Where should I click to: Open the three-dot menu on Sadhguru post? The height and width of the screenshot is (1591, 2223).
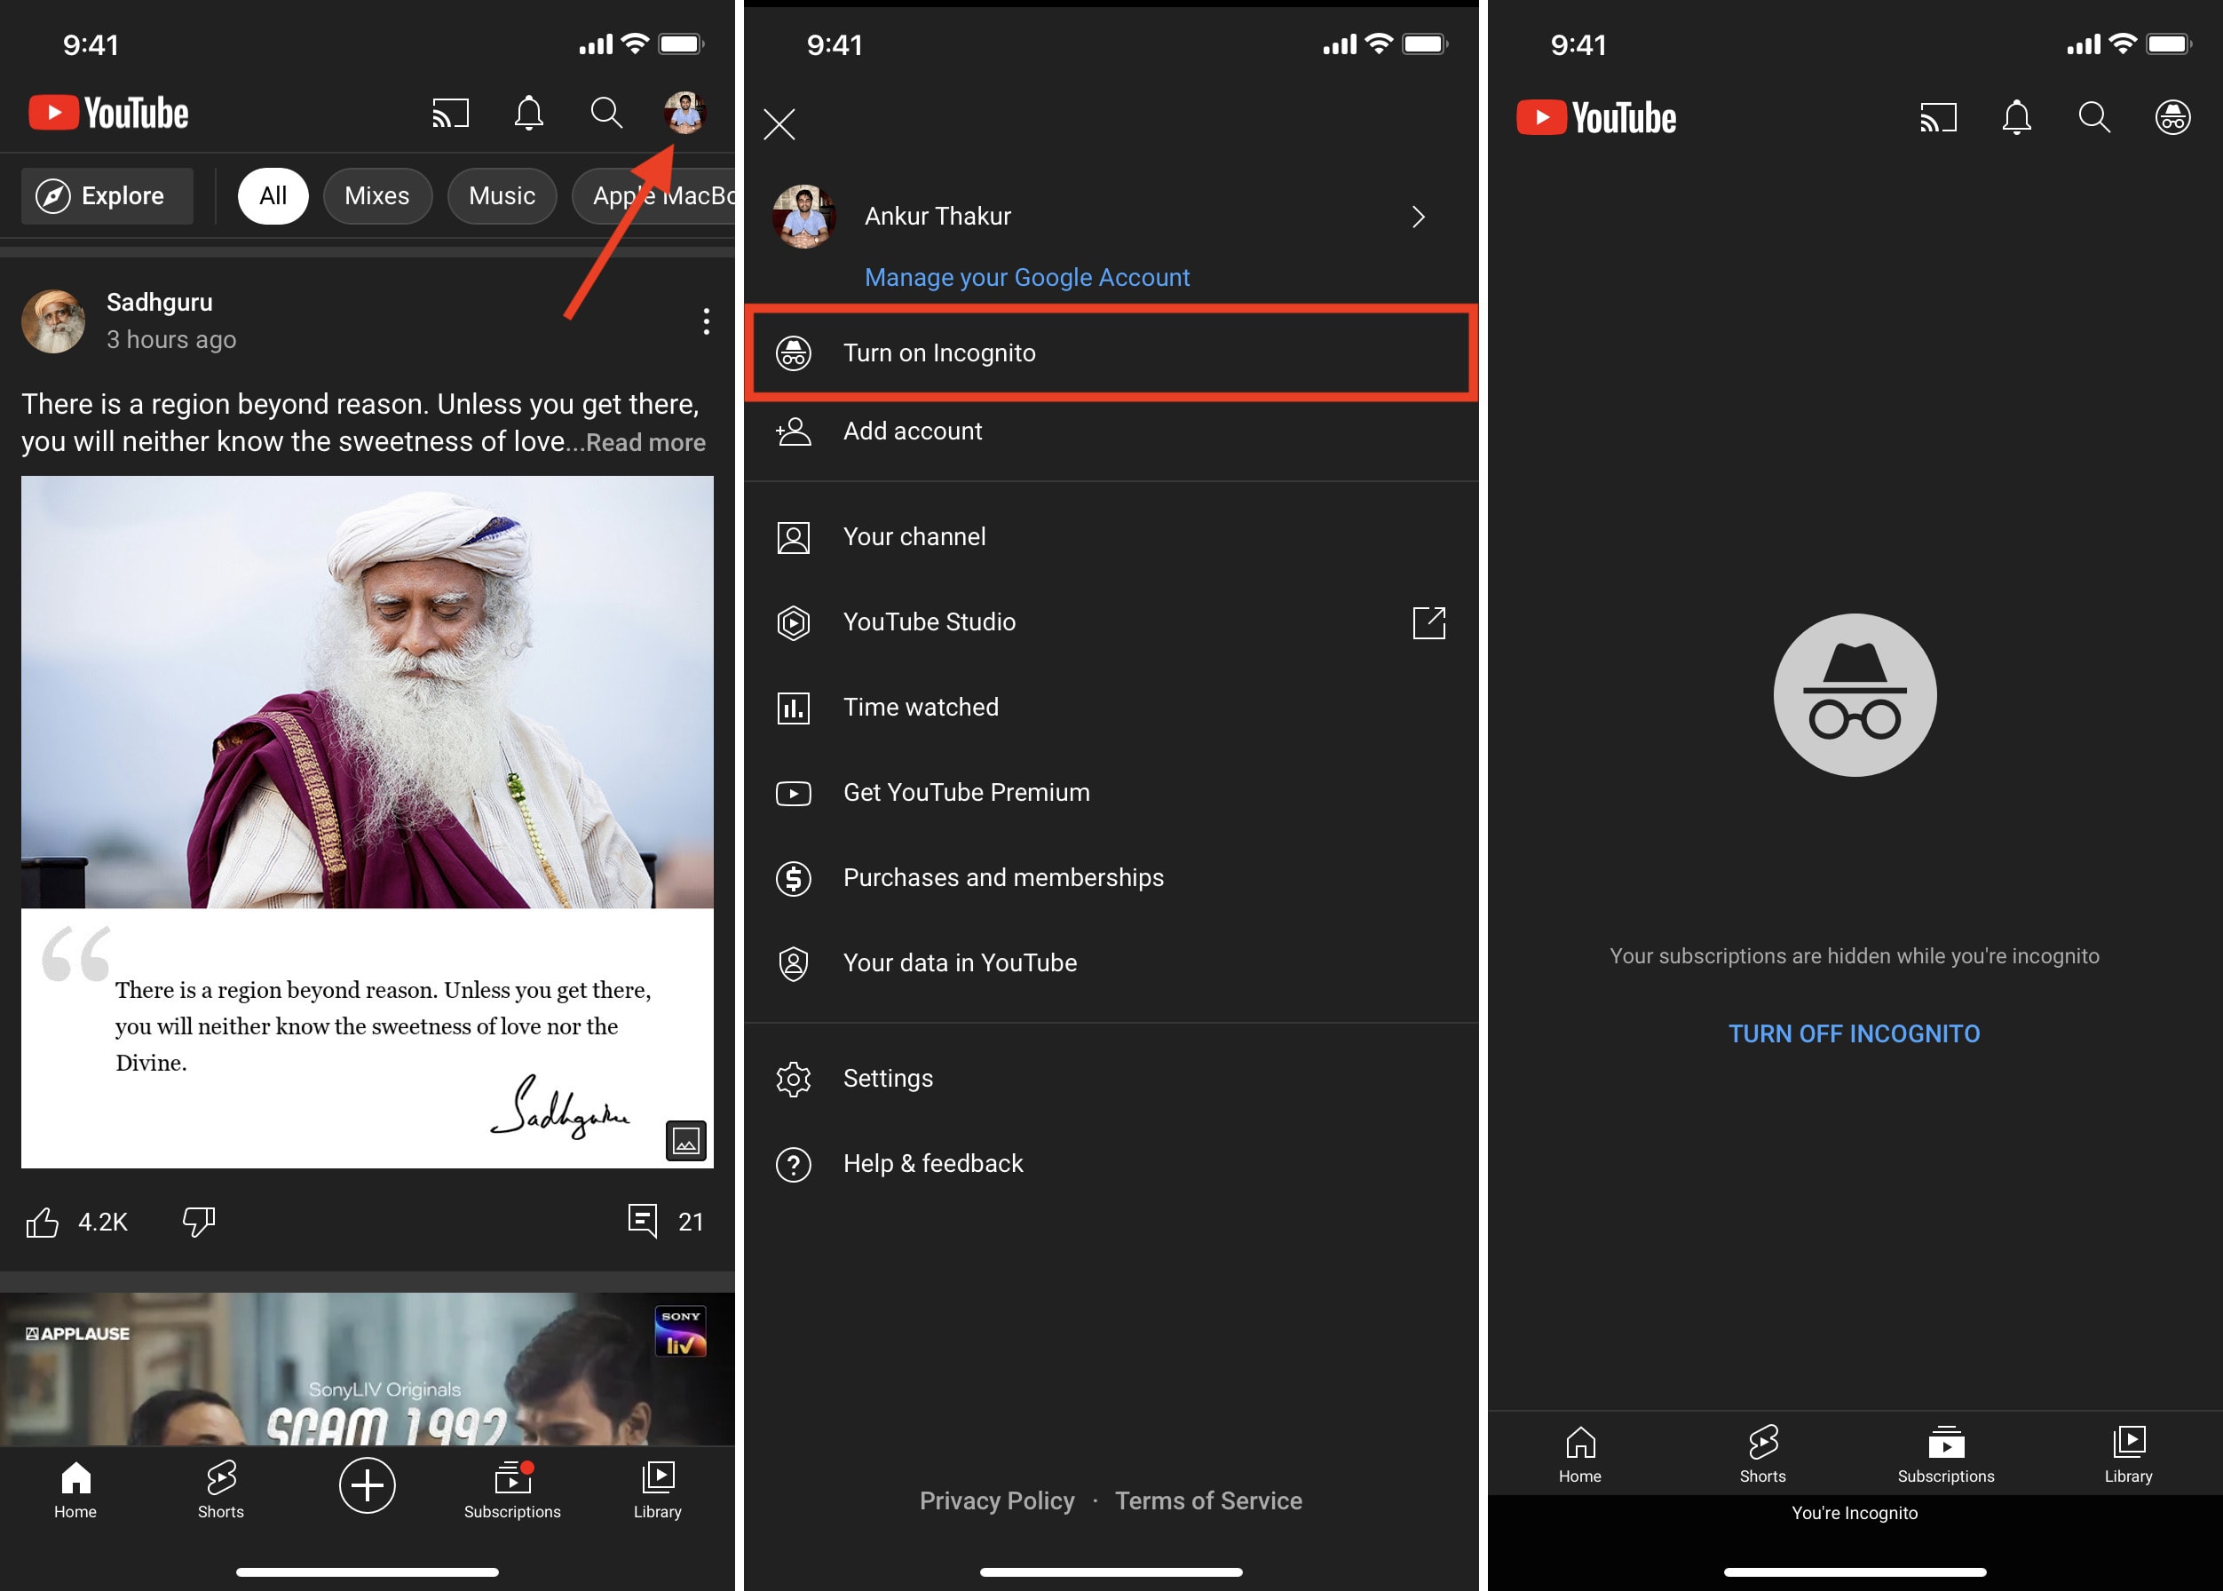click(x=706, y=321)
